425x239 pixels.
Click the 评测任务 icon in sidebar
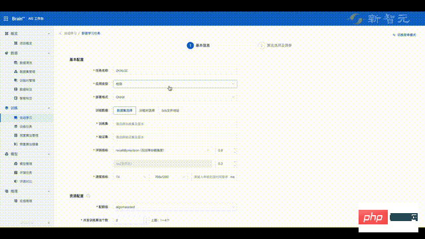pos(16,173)
